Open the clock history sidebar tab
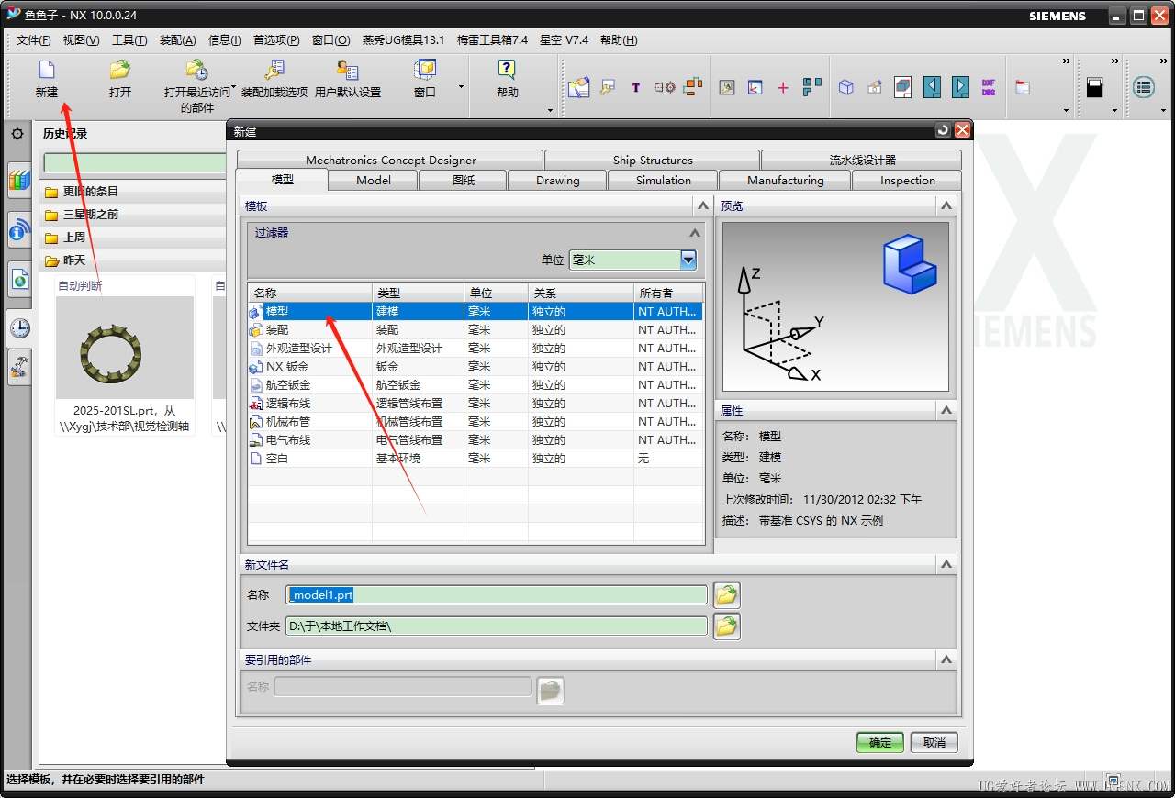This screenshot has width=1175, height=798. point(19,328)
